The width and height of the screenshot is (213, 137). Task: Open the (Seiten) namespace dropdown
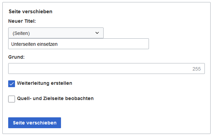[56, 33]
